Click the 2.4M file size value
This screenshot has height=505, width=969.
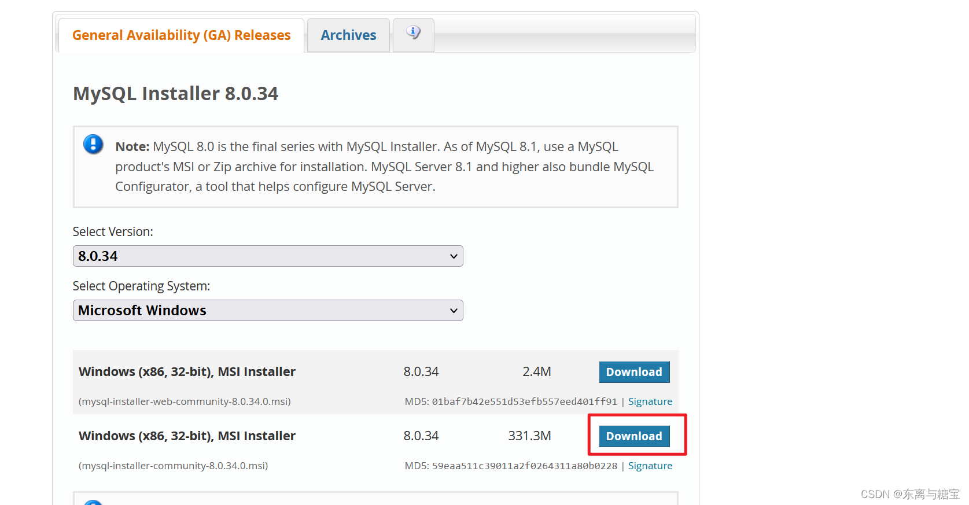coord(537,372)
